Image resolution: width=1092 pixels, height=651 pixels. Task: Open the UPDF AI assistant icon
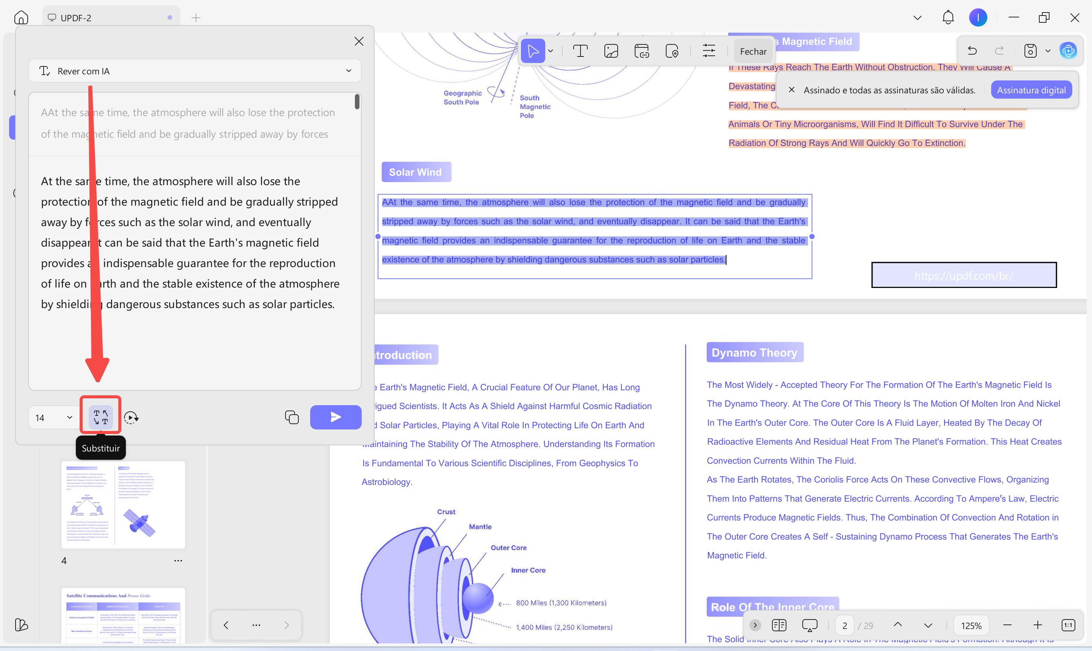[x=1068, y=51]
